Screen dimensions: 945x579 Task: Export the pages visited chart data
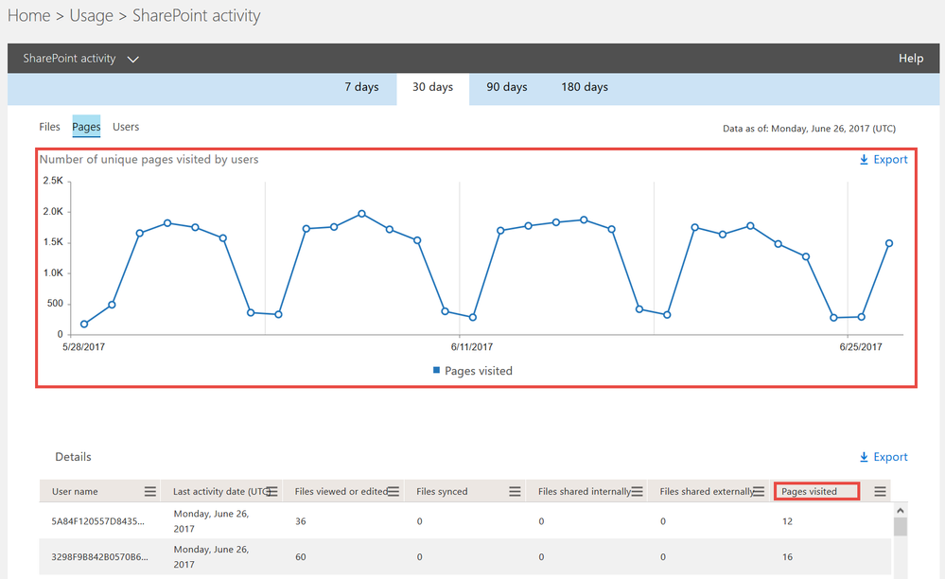point(884,160)
